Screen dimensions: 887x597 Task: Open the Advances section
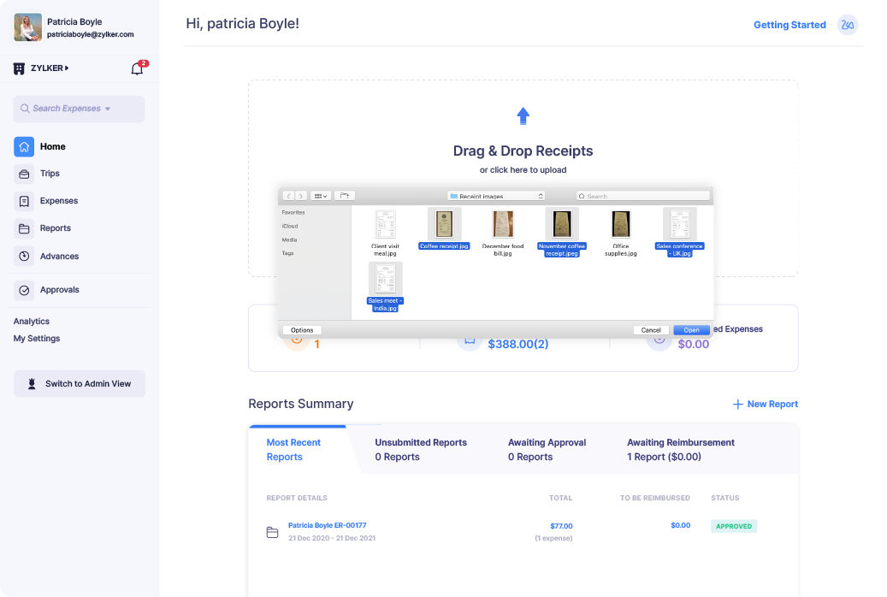(60, 256)
